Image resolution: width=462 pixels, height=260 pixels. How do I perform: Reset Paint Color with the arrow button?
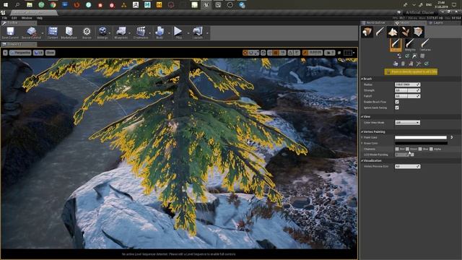pos(452,137)
